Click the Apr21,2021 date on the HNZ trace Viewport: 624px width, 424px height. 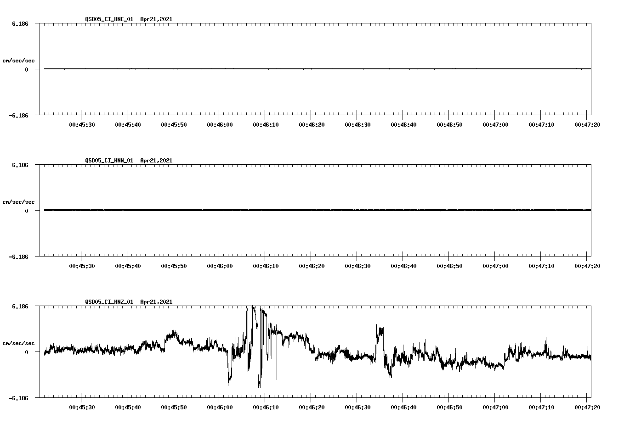pyautogui.click(x=156, y=302)
